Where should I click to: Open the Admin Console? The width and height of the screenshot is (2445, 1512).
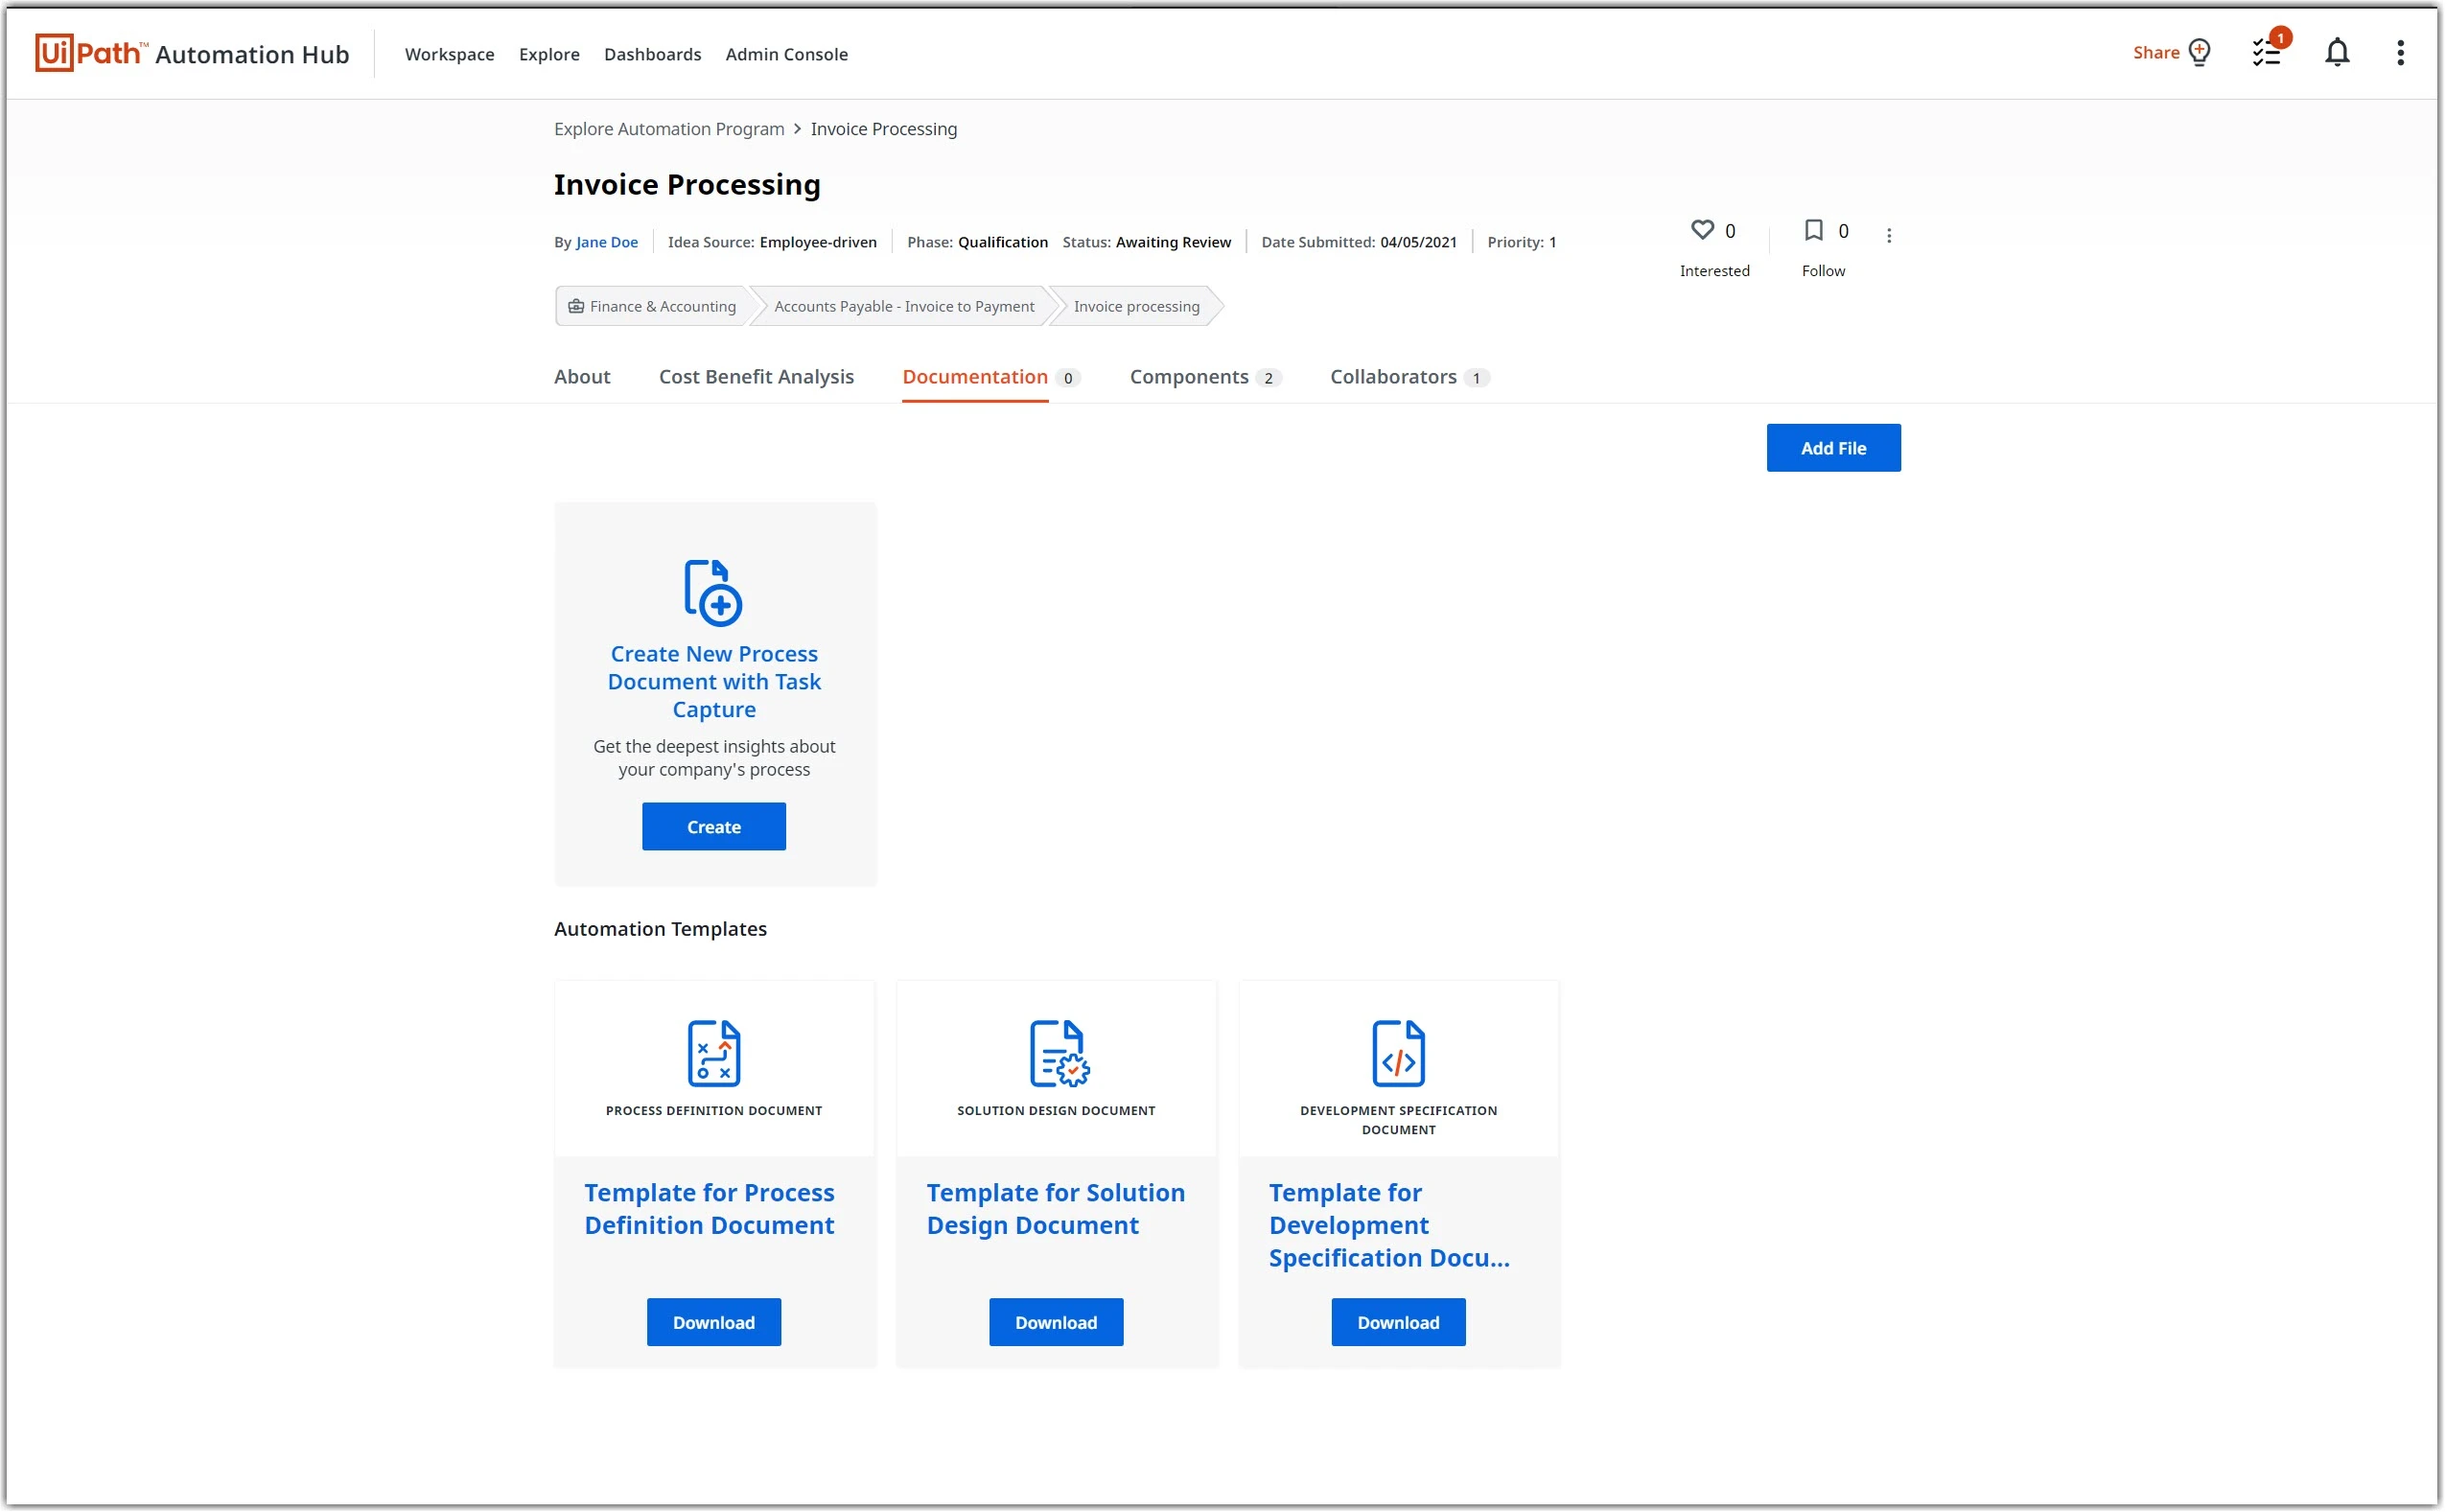coord(787,54)
